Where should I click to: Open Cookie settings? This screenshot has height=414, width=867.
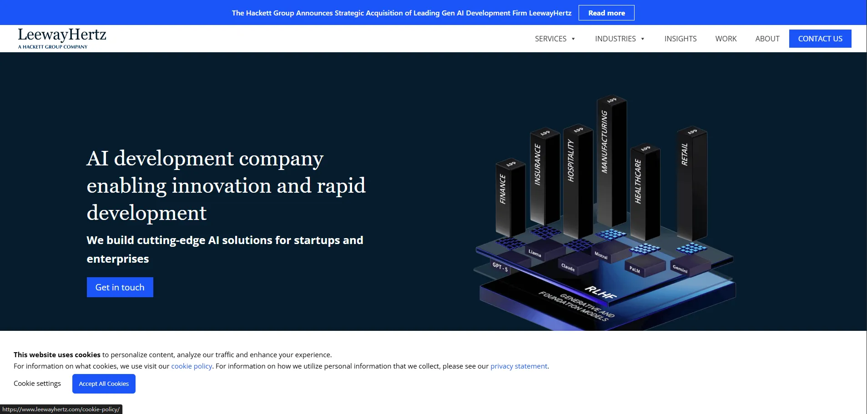click(37, 383)
